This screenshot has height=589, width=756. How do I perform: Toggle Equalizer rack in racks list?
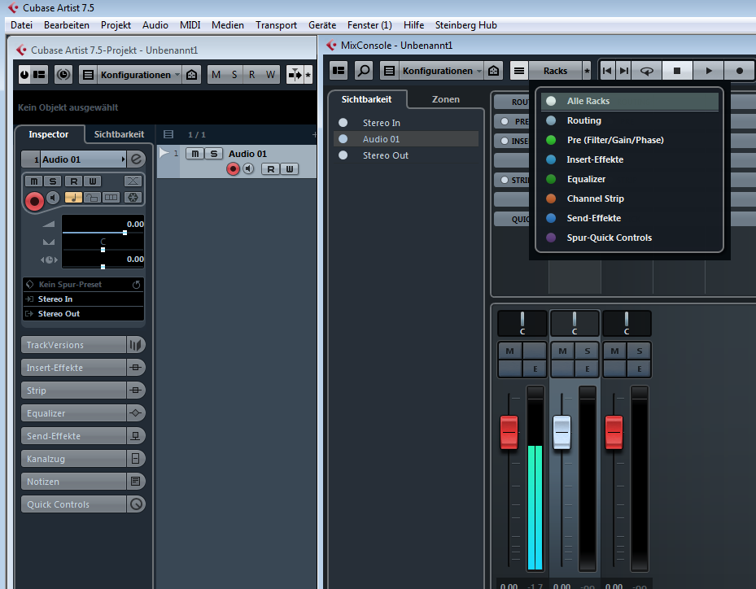(x=630, y=179)
